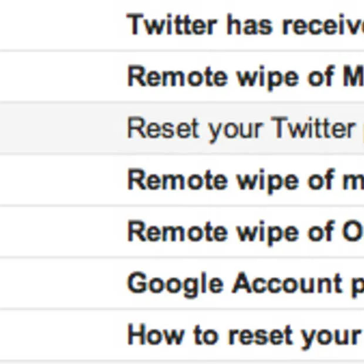Open the "Twitter has receive…" email
This screenshot has height=364, width=364.
coord(245,25)
